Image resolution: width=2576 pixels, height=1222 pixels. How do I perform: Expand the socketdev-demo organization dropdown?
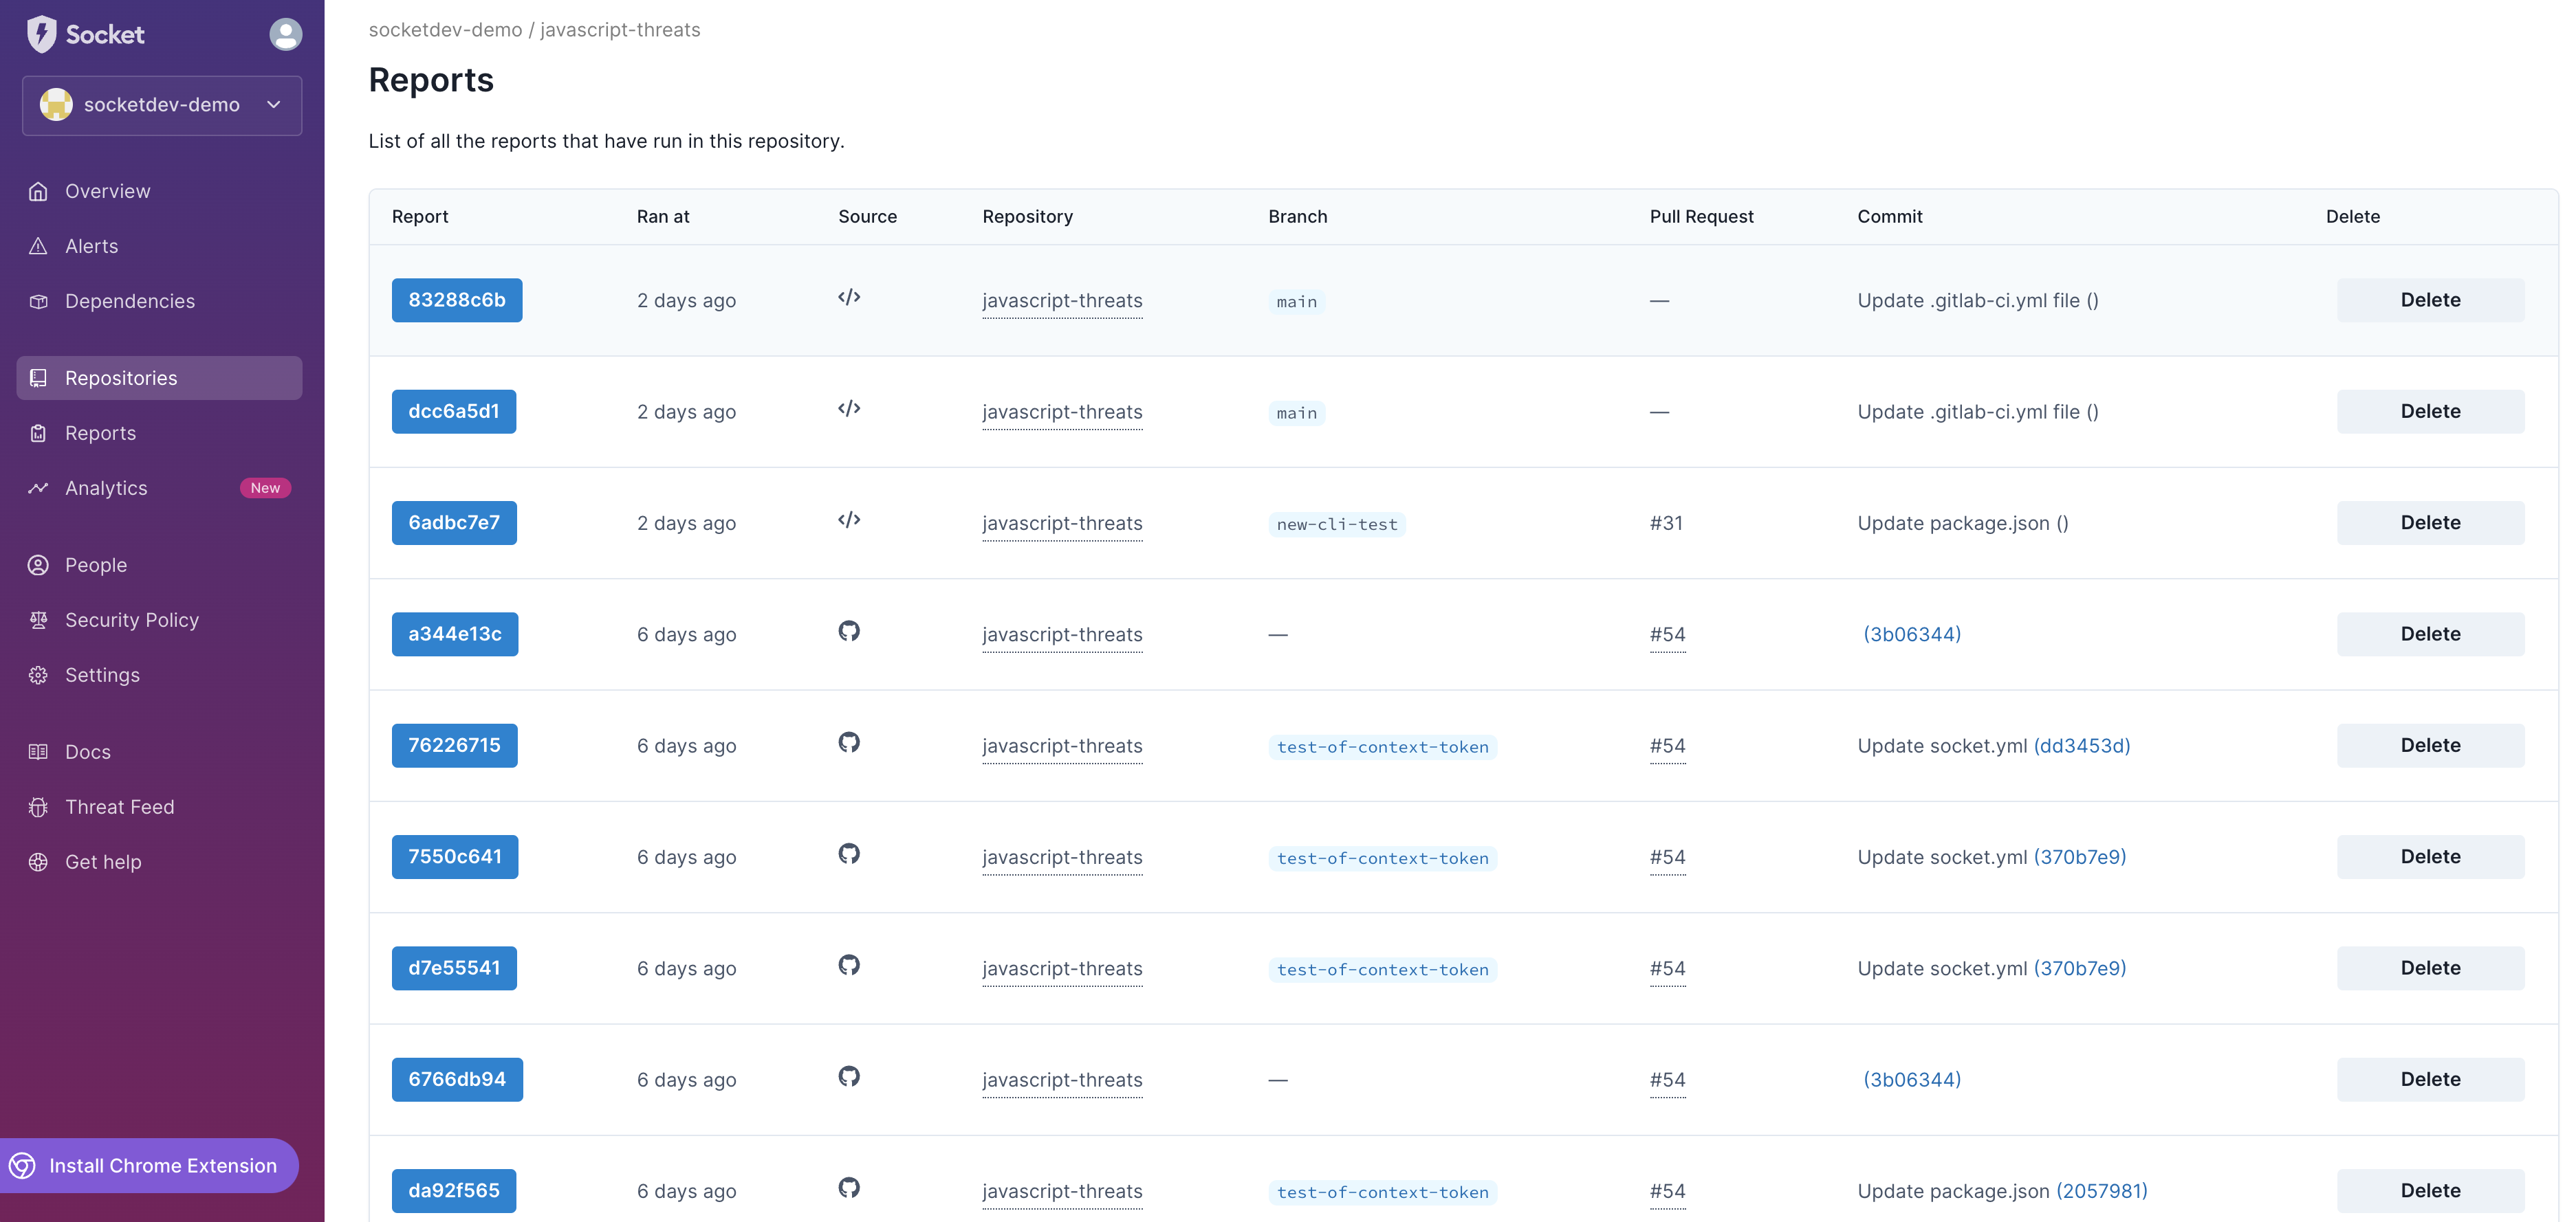click(162, 105)
